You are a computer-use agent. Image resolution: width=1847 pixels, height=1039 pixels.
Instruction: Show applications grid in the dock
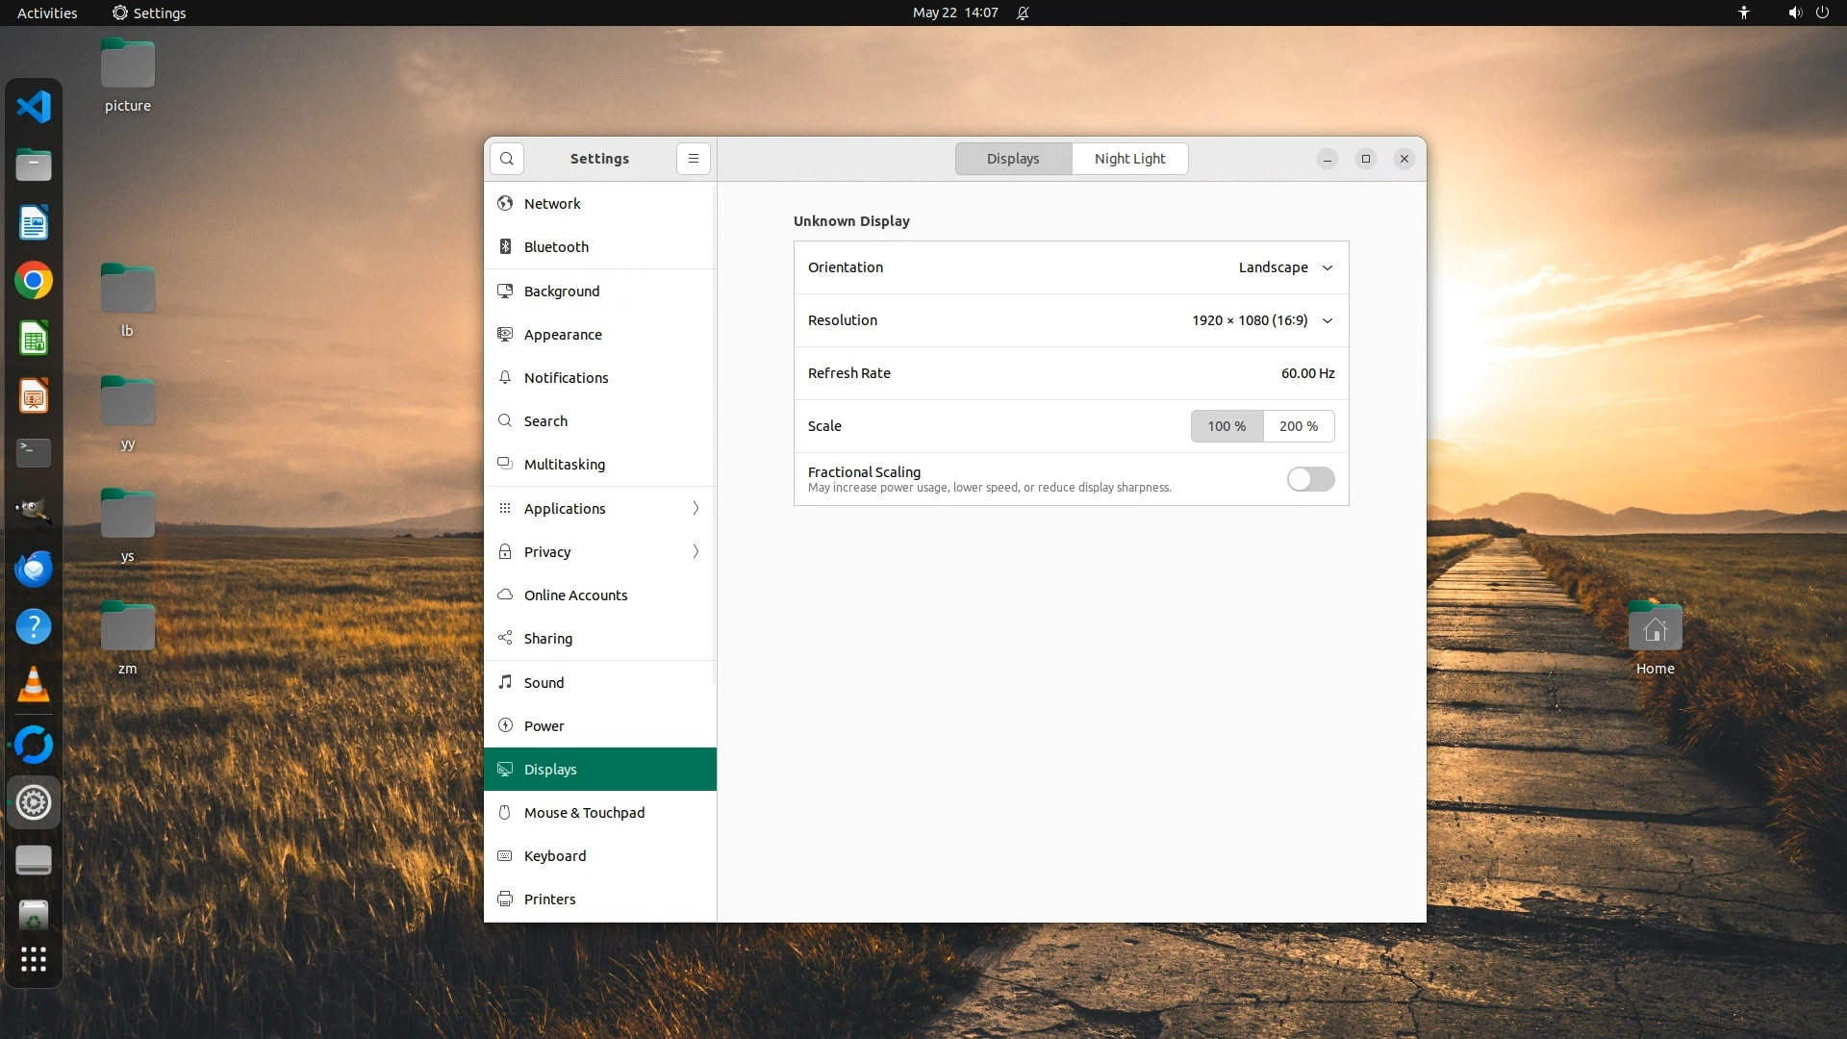click(x=34, y=959)
